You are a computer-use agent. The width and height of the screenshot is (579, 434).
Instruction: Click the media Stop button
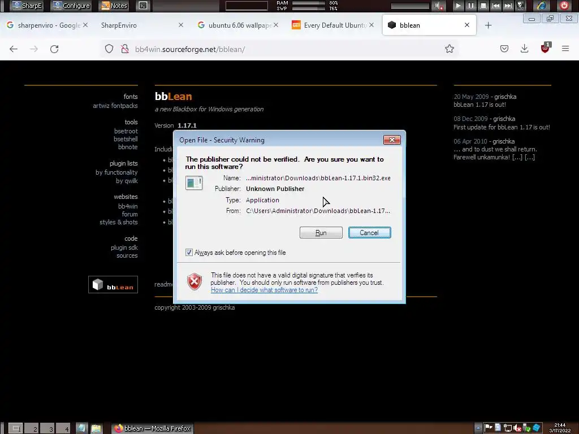point(483,6)
